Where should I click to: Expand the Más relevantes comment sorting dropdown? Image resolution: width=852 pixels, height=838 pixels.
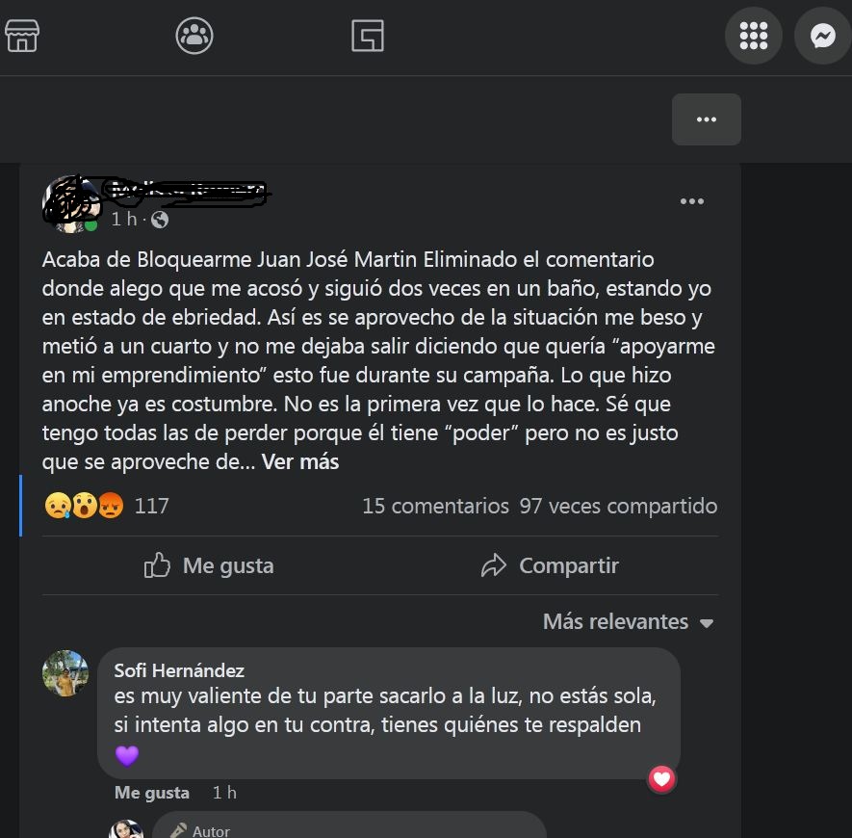(x=628, y=621)
